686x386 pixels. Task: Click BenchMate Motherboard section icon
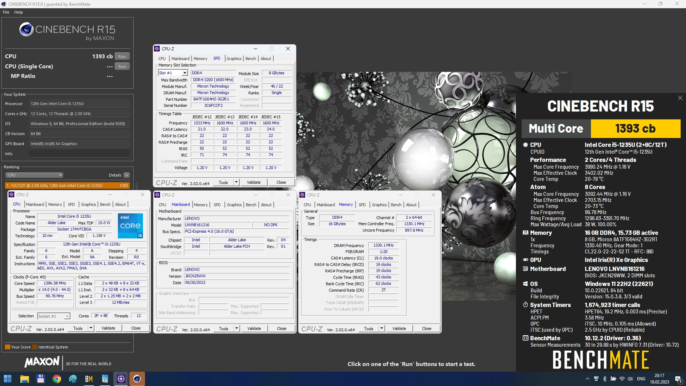point(525,269)
